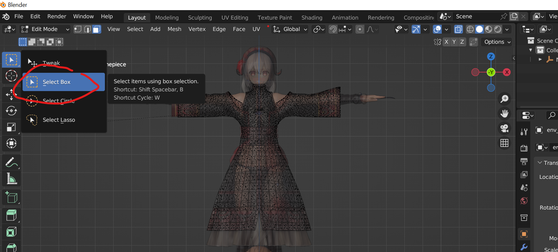Image resolution: width=558 pixels, height=252 pixels.
Task: Click the Z axis on navigation gizmo
Action: 491,56
